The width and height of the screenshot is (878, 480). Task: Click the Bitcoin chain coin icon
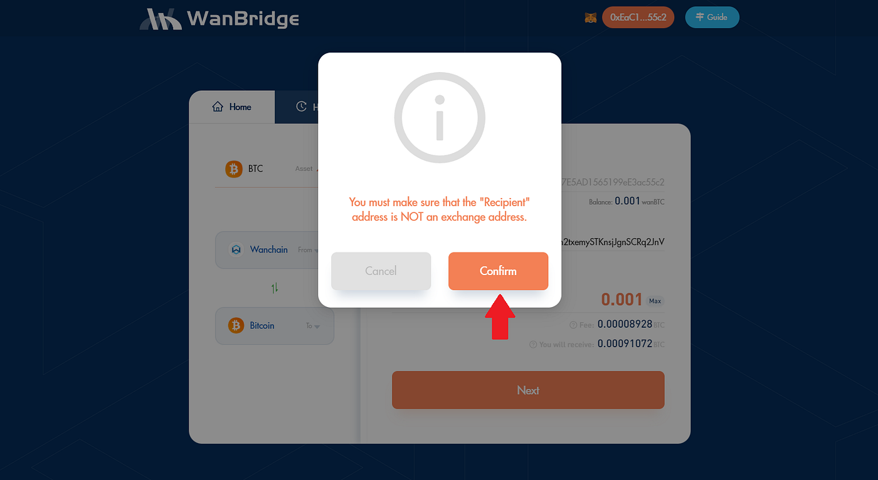point(236,326)
